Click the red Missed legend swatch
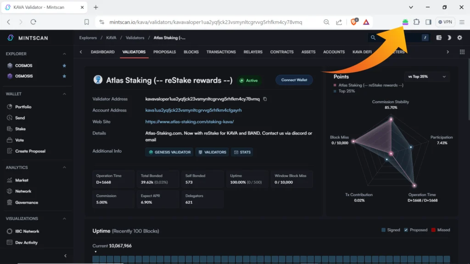 (x=434, y=230)
